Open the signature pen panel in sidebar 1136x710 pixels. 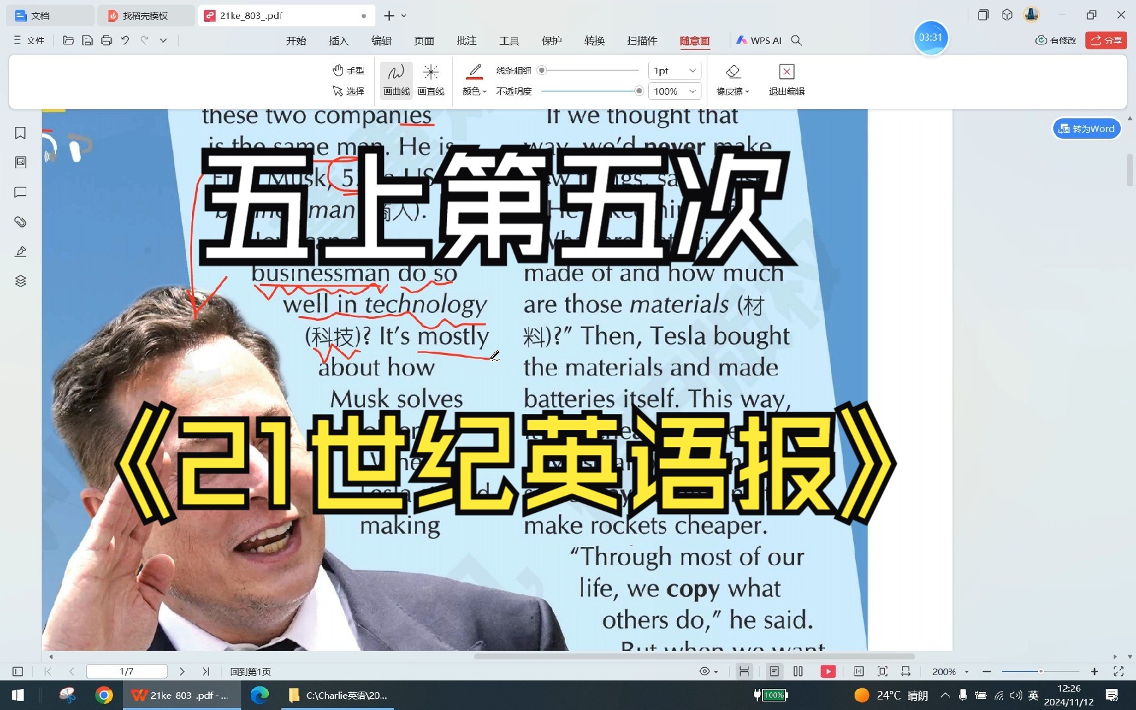(x=20, y=252)
